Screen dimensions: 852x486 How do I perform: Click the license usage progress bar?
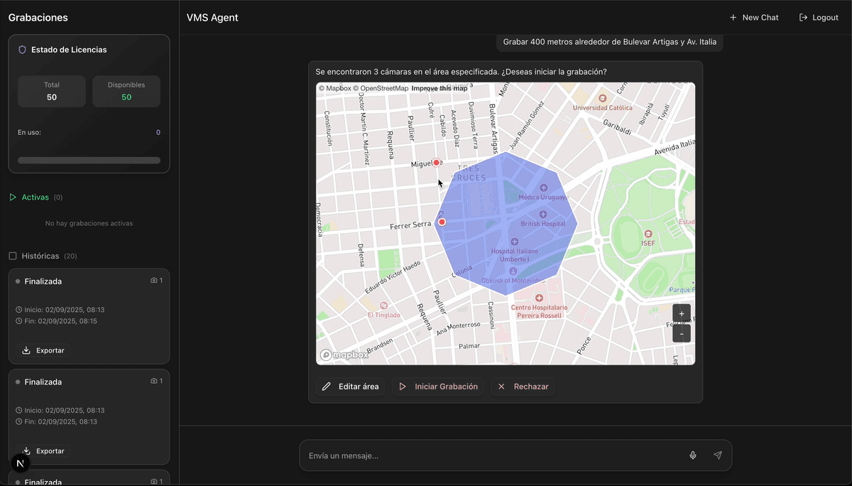[88, 160]
